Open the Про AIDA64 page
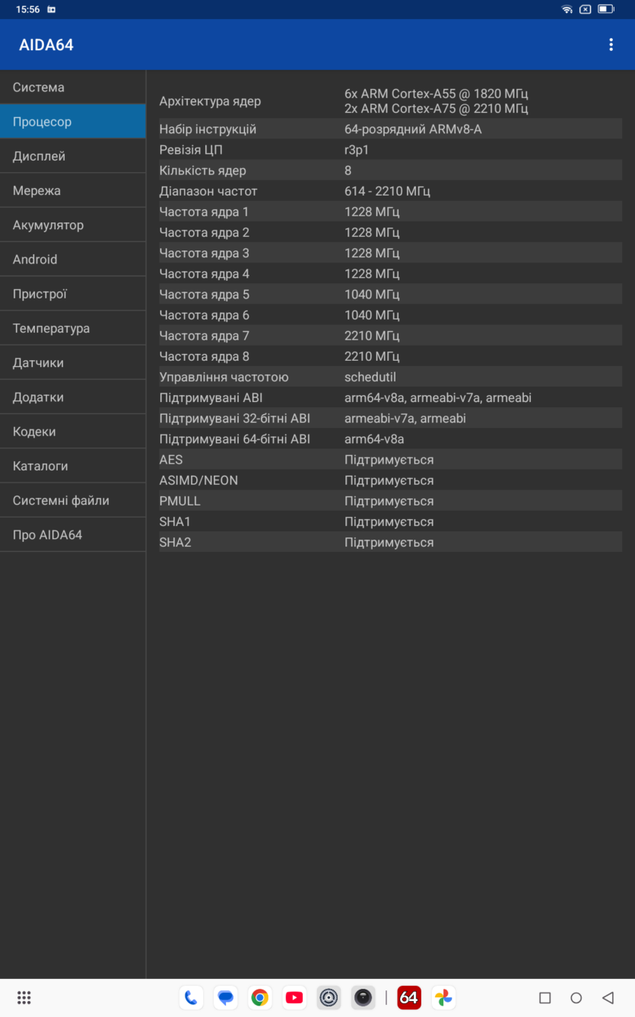Viewport: 635px width, 1017px height. (x=73, y=534)
